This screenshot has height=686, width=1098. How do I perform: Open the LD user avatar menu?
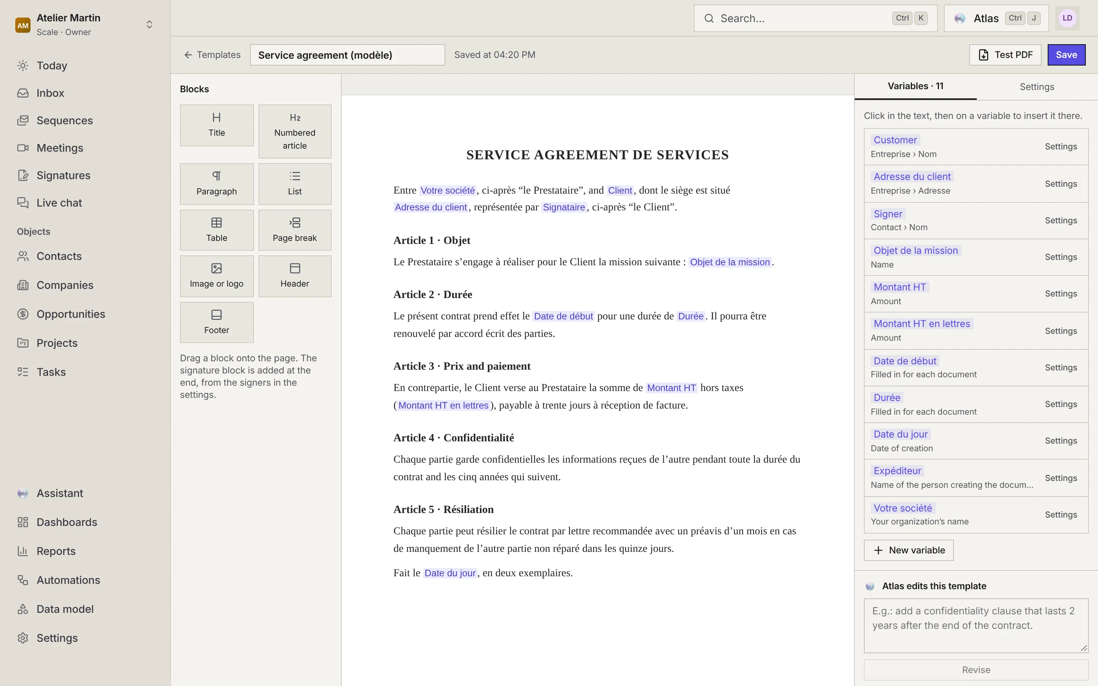click(x=1067, y=18)
